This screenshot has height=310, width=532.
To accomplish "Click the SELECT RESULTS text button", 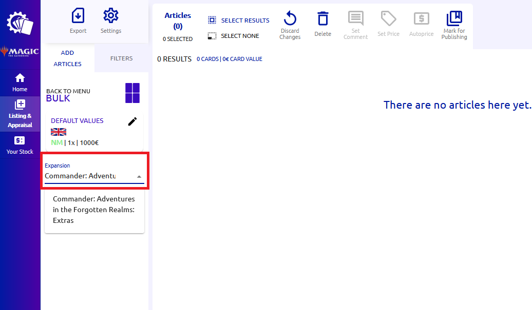I will click(x=245, y=20).
